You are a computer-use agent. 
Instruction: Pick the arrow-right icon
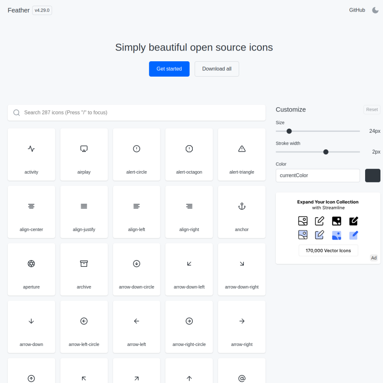(242, 326)
